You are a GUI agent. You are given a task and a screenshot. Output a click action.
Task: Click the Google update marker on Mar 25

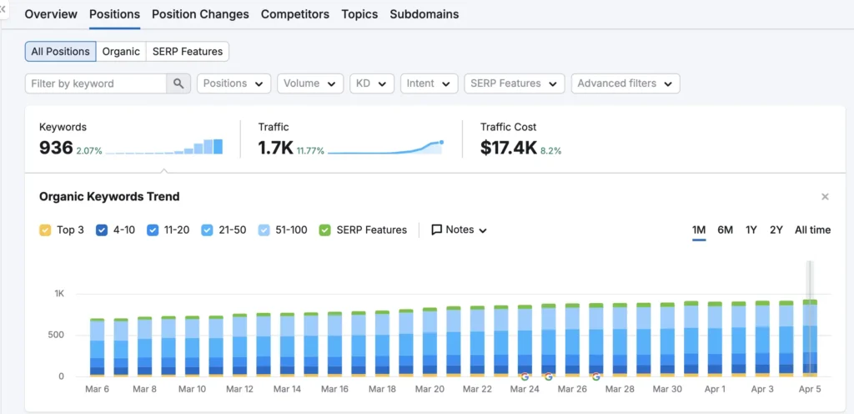tap(549, 376)
